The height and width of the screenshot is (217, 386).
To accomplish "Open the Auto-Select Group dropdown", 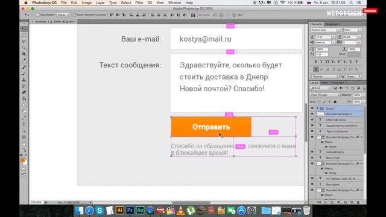I will 63,15.
